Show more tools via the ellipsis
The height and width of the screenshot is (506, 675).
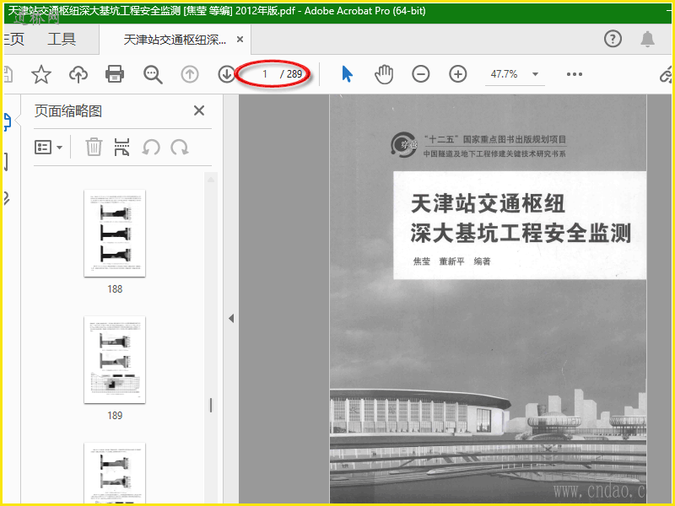click(575, 74)
